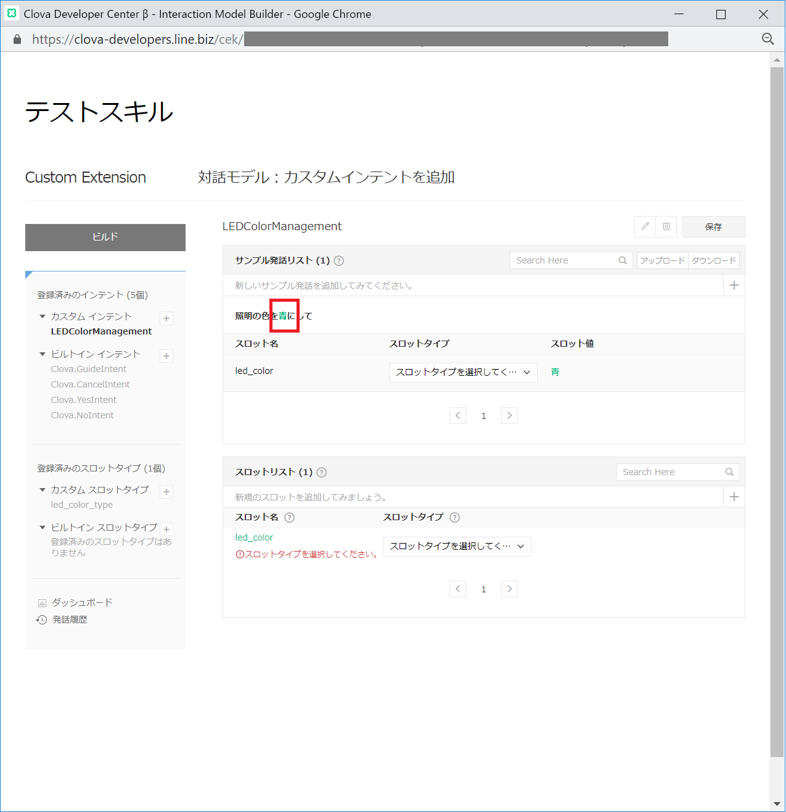Click next page arrow in sample utterance list
Image resolution: width=786 pixels, height=812 pixels.
pyautogui.click(x=509, y=416)
